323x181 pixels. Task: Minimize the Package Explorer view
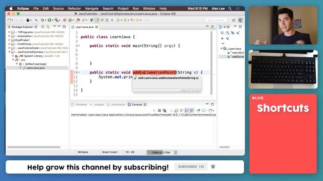coord(59,27)
